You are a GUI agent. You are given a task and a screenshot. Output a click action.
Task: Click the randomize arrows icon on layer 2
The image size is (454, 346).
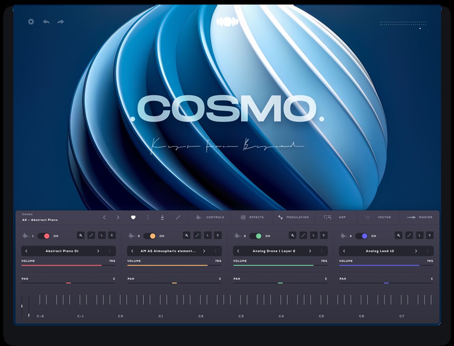pos(198,235)
